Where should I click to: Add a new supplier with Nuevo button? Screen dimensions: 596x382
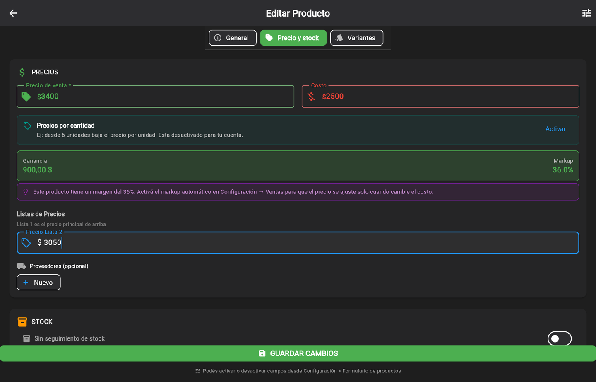(38, 283)
